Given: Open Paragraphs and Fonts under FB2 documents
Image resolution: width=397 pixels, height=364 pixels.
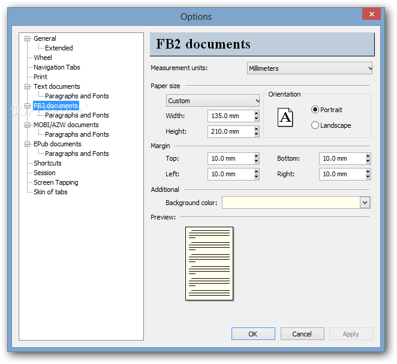Looking at the screenshot, I should point(77,115).
